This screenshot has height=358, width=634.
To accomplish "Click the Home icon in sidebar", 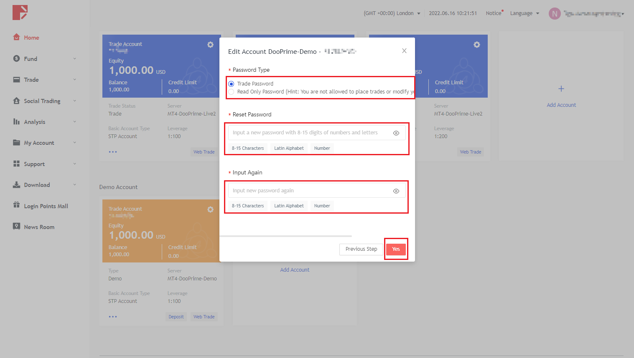I will 16,37.
